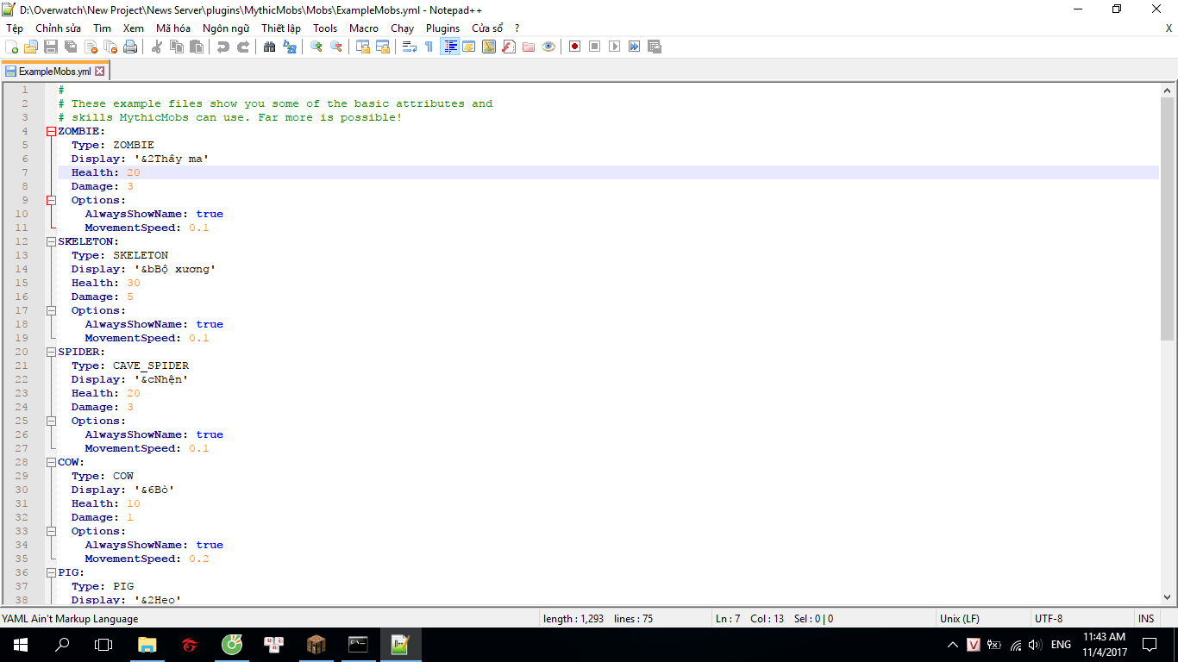Toggle the Indent Guide toolbar button

coord(449,47)
